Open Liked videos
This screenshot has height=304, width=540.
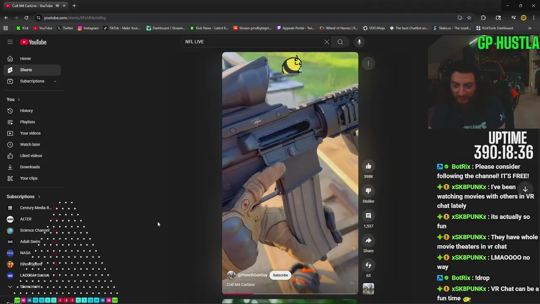point(32,156)
